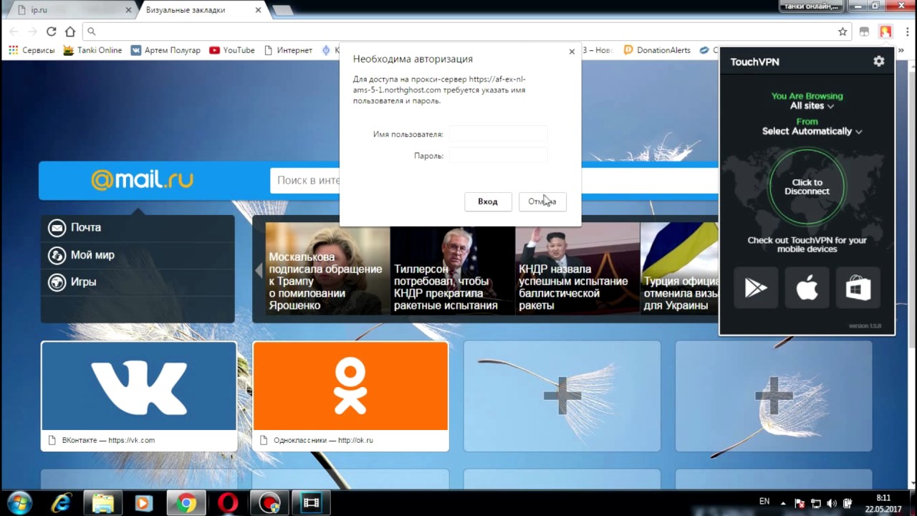This screenshot has width=917, height=516.
Task: Open the YouTube bookmark
Action: 232,50
